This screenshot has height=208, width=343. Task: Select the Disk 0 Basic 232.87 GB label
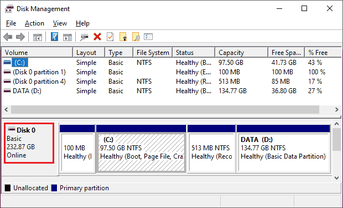click(29, 143)
